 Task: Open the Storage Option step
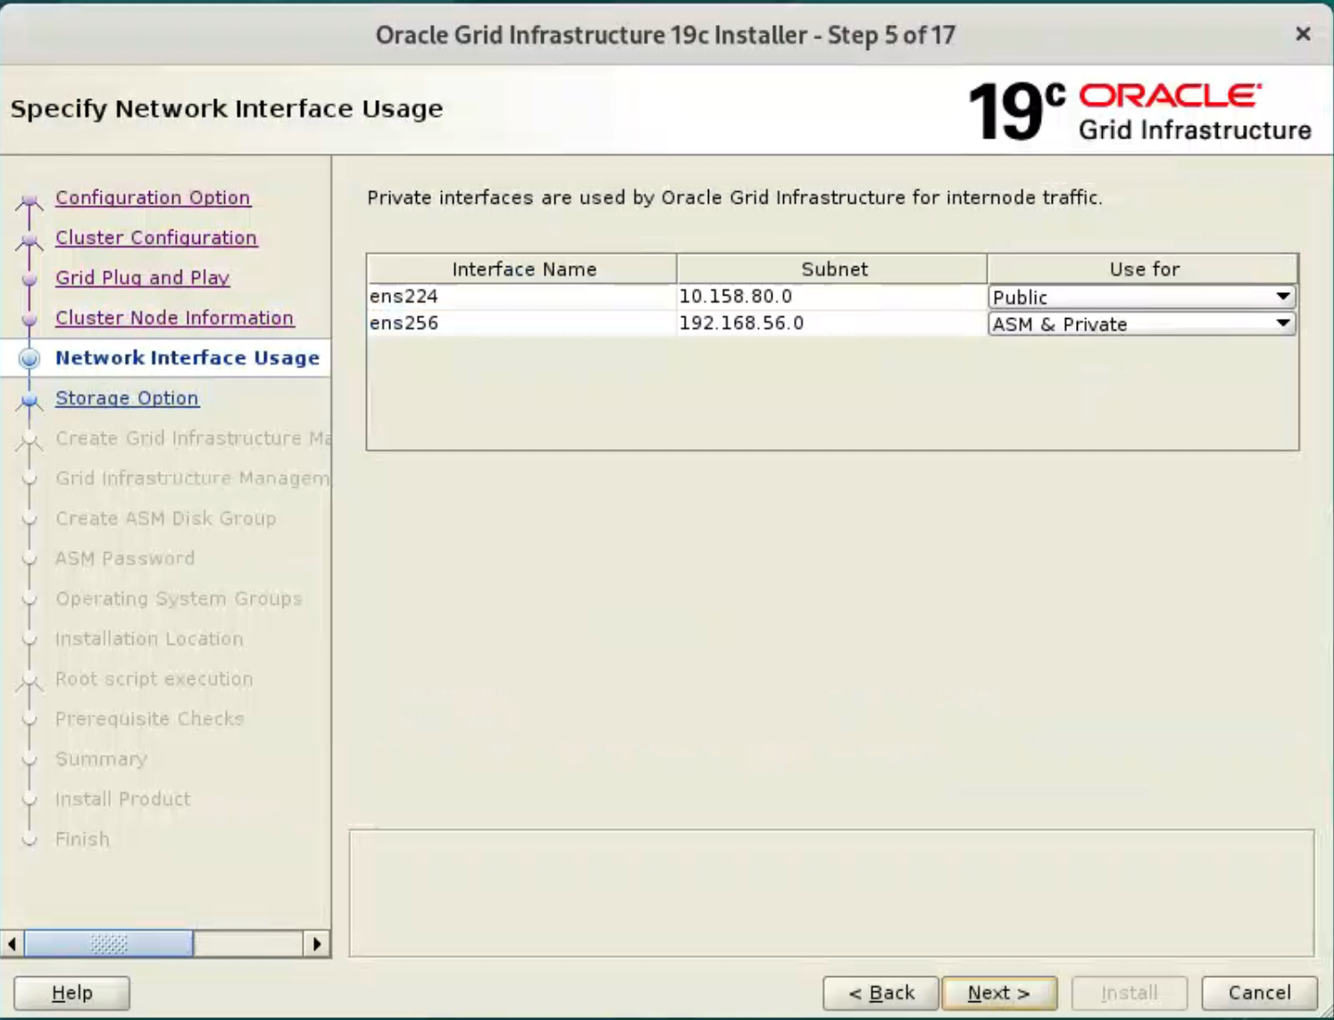tap(127, 398)
